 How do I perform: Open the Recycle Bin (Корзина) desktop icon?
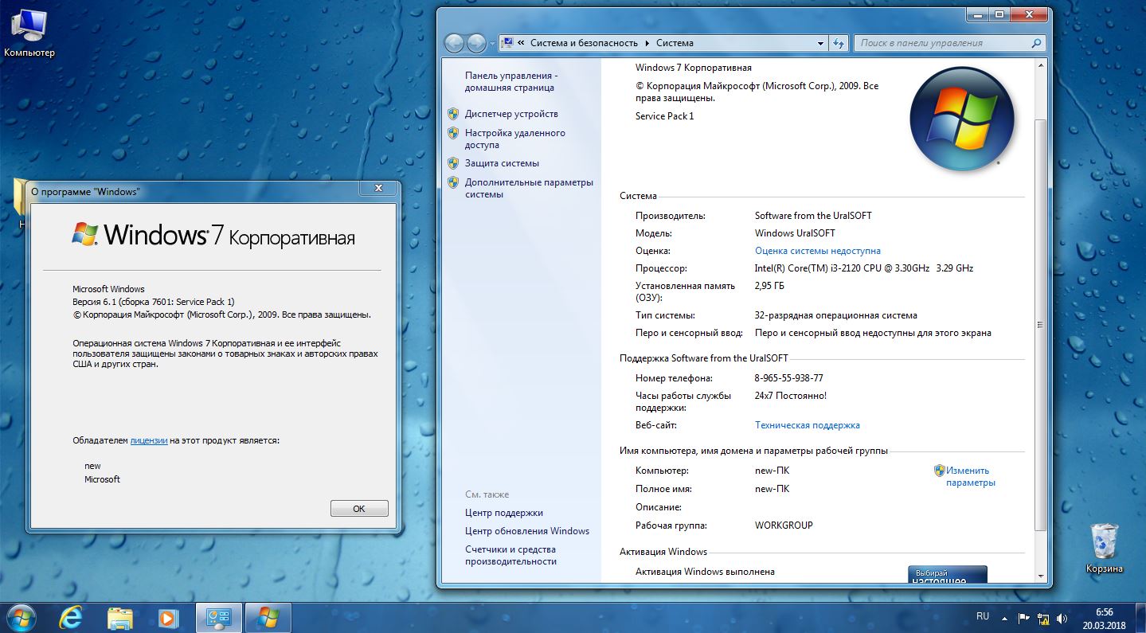pyautogui.click(x=1105, y=548)
